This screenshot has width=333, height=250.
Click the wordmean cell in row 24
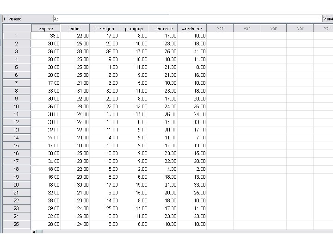click(192, 216)
